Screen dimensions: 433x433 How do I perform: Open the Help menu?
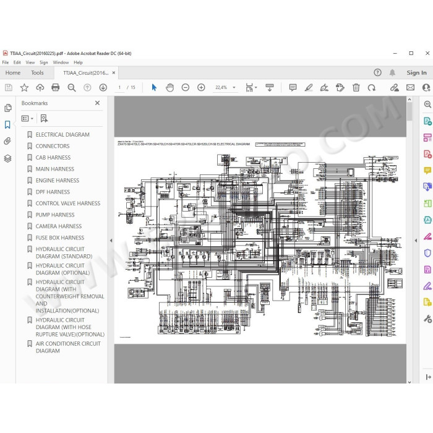click(x=78, y=62)
